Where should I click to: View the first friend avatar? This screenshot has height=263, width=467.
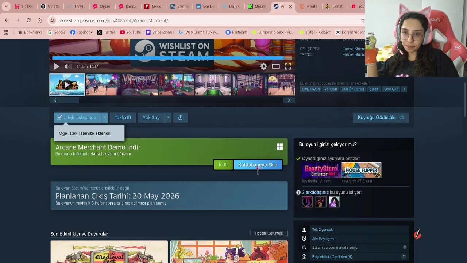tap(307, 202)
